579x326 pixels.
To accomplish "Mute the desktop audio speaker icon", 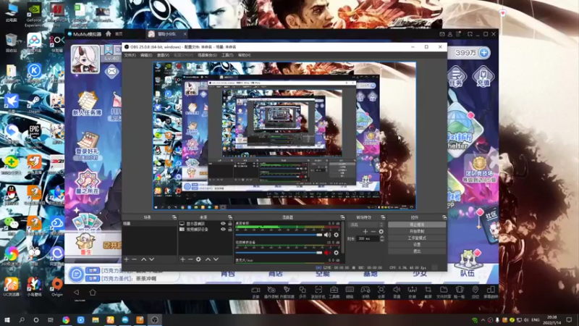I will [327, 235].
